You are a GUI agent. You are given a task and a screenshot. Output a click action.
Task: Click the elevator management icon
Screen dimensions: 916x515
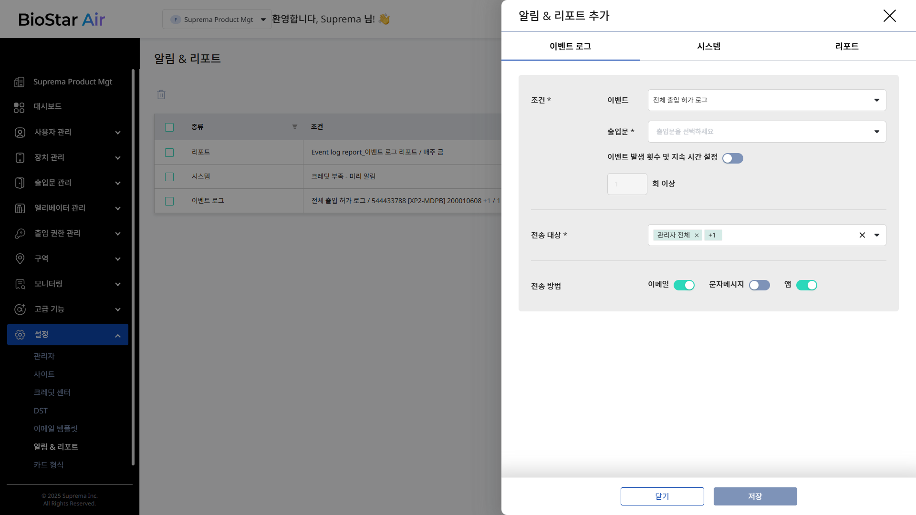pyautogui.click(x=20, y=208)
